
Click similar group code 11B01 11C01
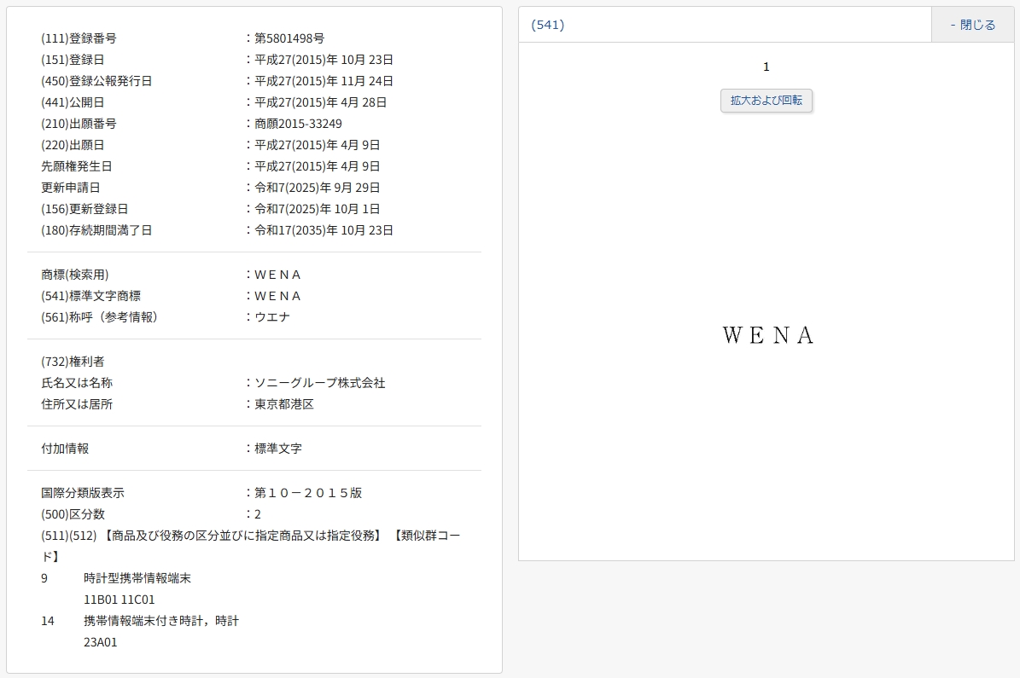click(119, 600)
